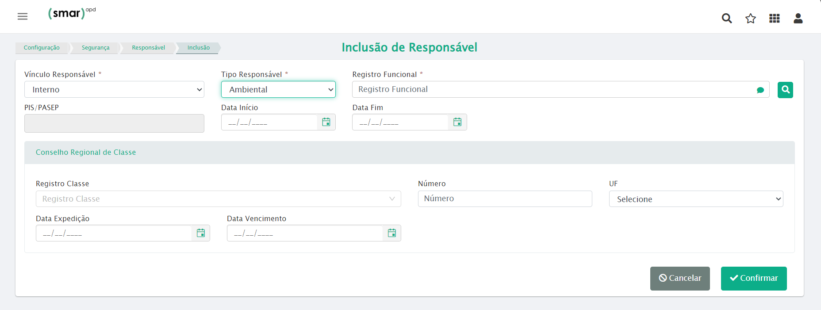
Task: Open the UF Selecione dropdown
Action: (x=696, y=199)
